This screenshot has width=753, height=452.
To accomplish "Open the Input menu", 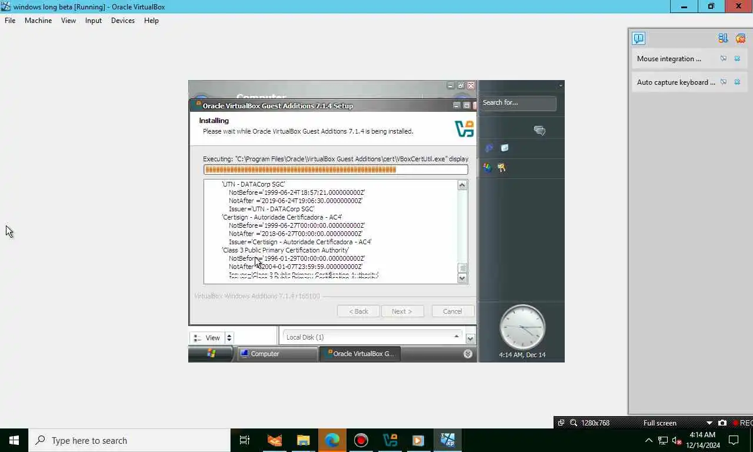I will [94, 21].
